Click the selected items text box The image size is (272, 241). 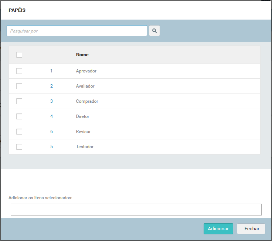click(x=136, y=210)
